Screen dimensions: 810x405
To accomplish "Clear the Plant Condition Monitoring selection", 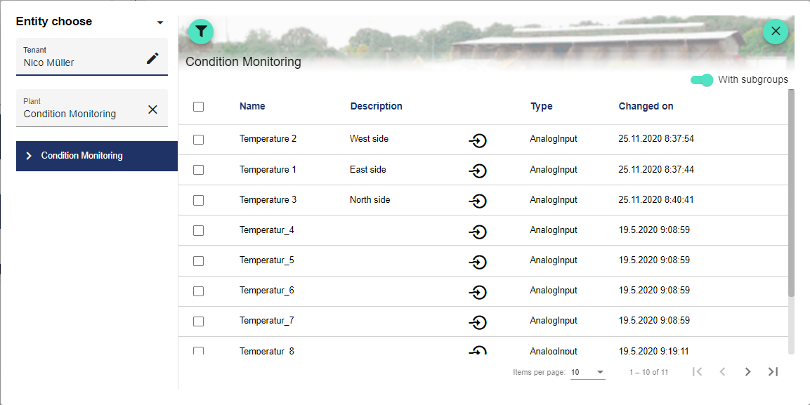I will [152, 109].
